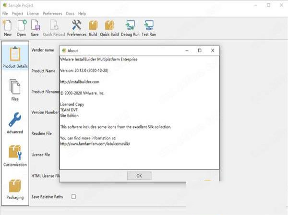288x215 pixels.
Task: Go to the Customization sidebar section
Action: pyautogui.click(x=15, y=156)
